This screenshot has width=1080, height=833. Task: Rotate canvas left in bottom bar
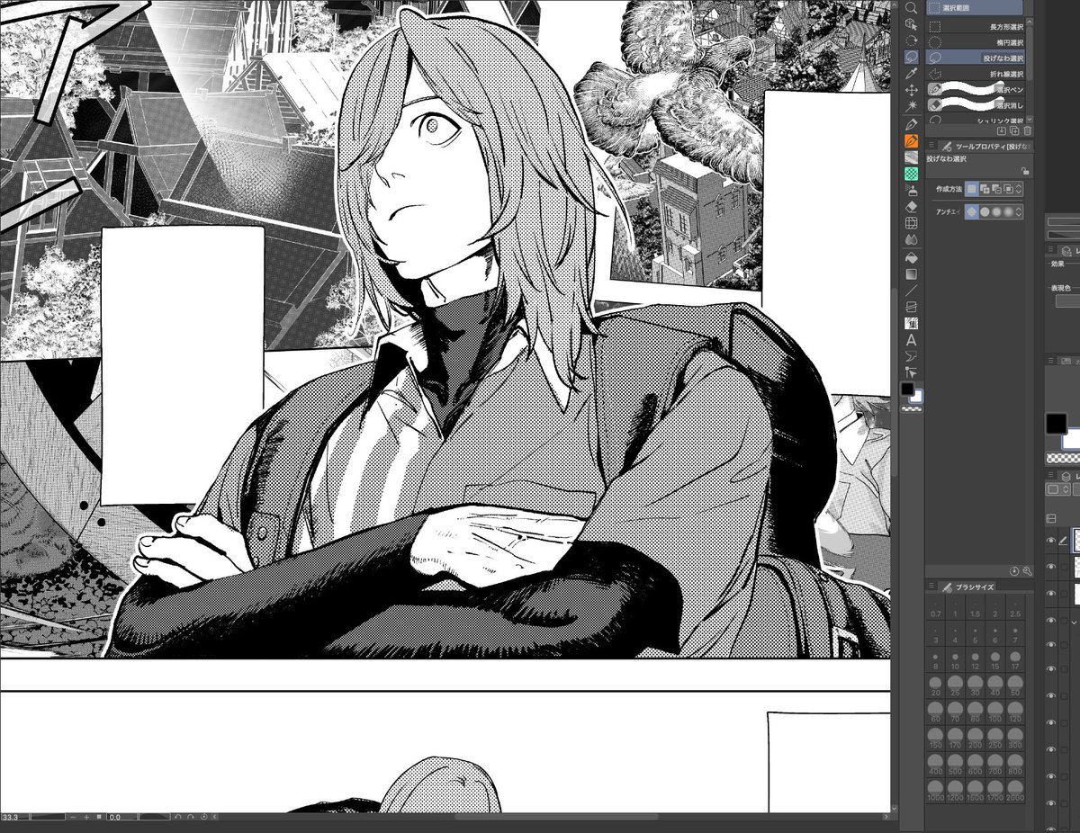tap(177, 817)
